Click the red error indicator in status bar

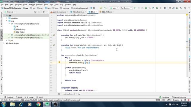[188, 100]
